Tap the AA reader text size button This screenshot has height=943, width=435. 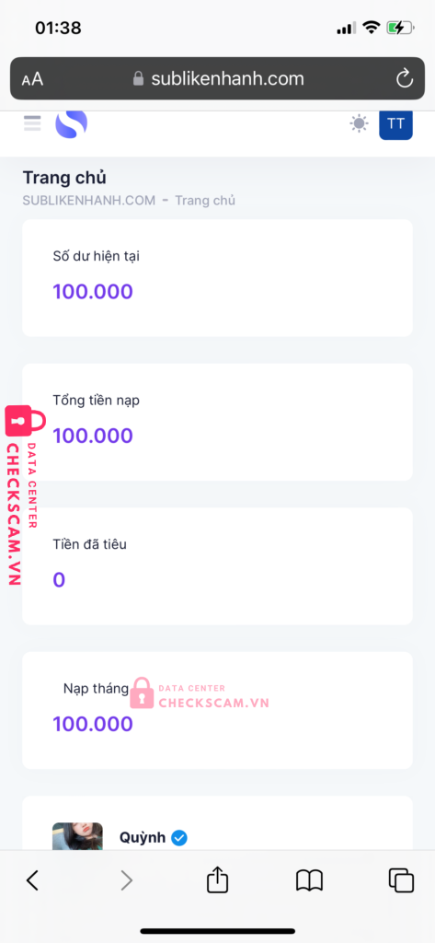pyautogui.click(x=32, y=79)
